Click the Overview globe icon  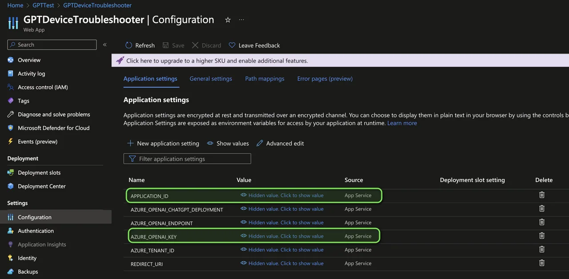[11, 60]
